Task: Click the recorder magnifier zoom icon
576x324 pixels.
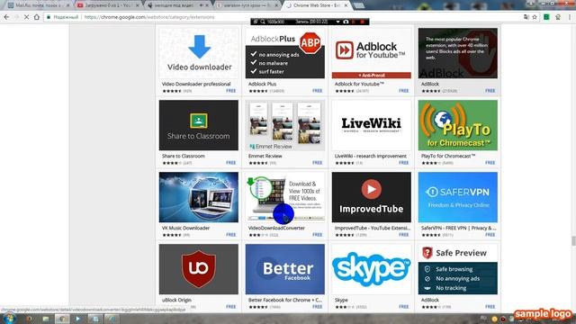Action: [263, 22]
